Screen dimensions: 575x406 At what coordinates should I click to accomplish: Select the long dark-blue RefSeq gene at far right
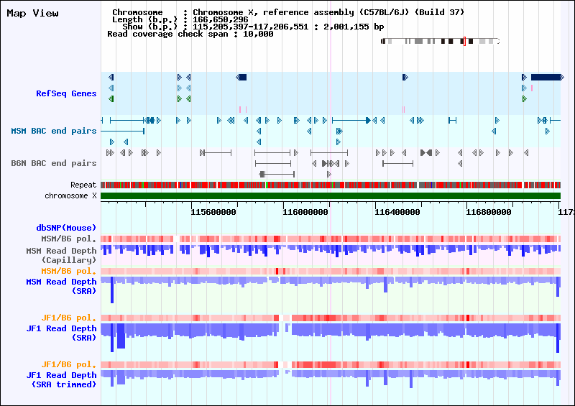[x=547, y=77]
